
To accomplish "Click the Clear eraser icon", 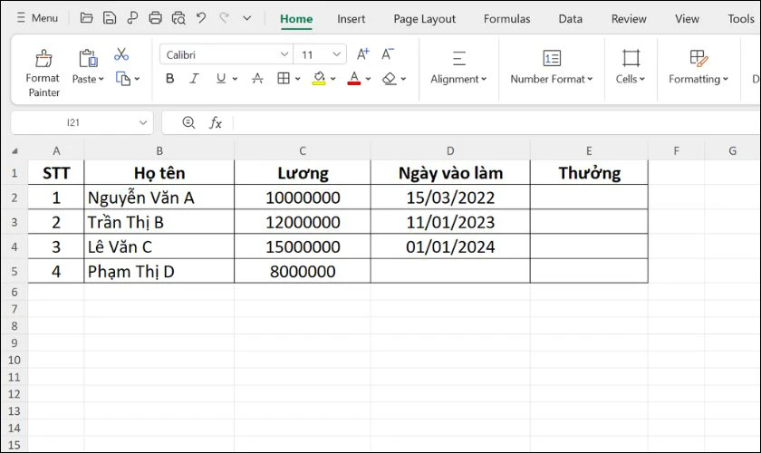I will (x=390, y=78).
